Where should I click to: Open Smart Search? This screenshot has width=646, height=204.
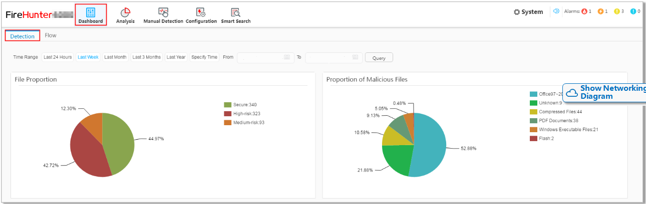point(235,15)
